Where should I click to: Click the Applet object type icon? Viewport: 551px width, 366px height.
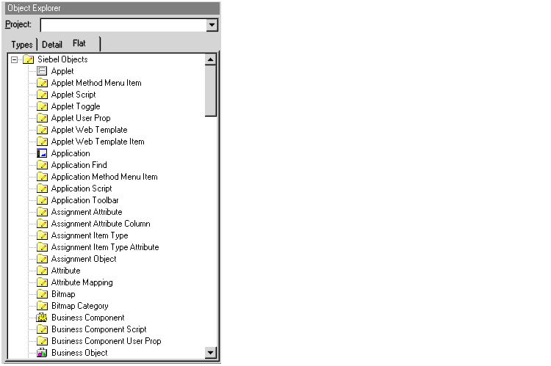tap(42, 71)
